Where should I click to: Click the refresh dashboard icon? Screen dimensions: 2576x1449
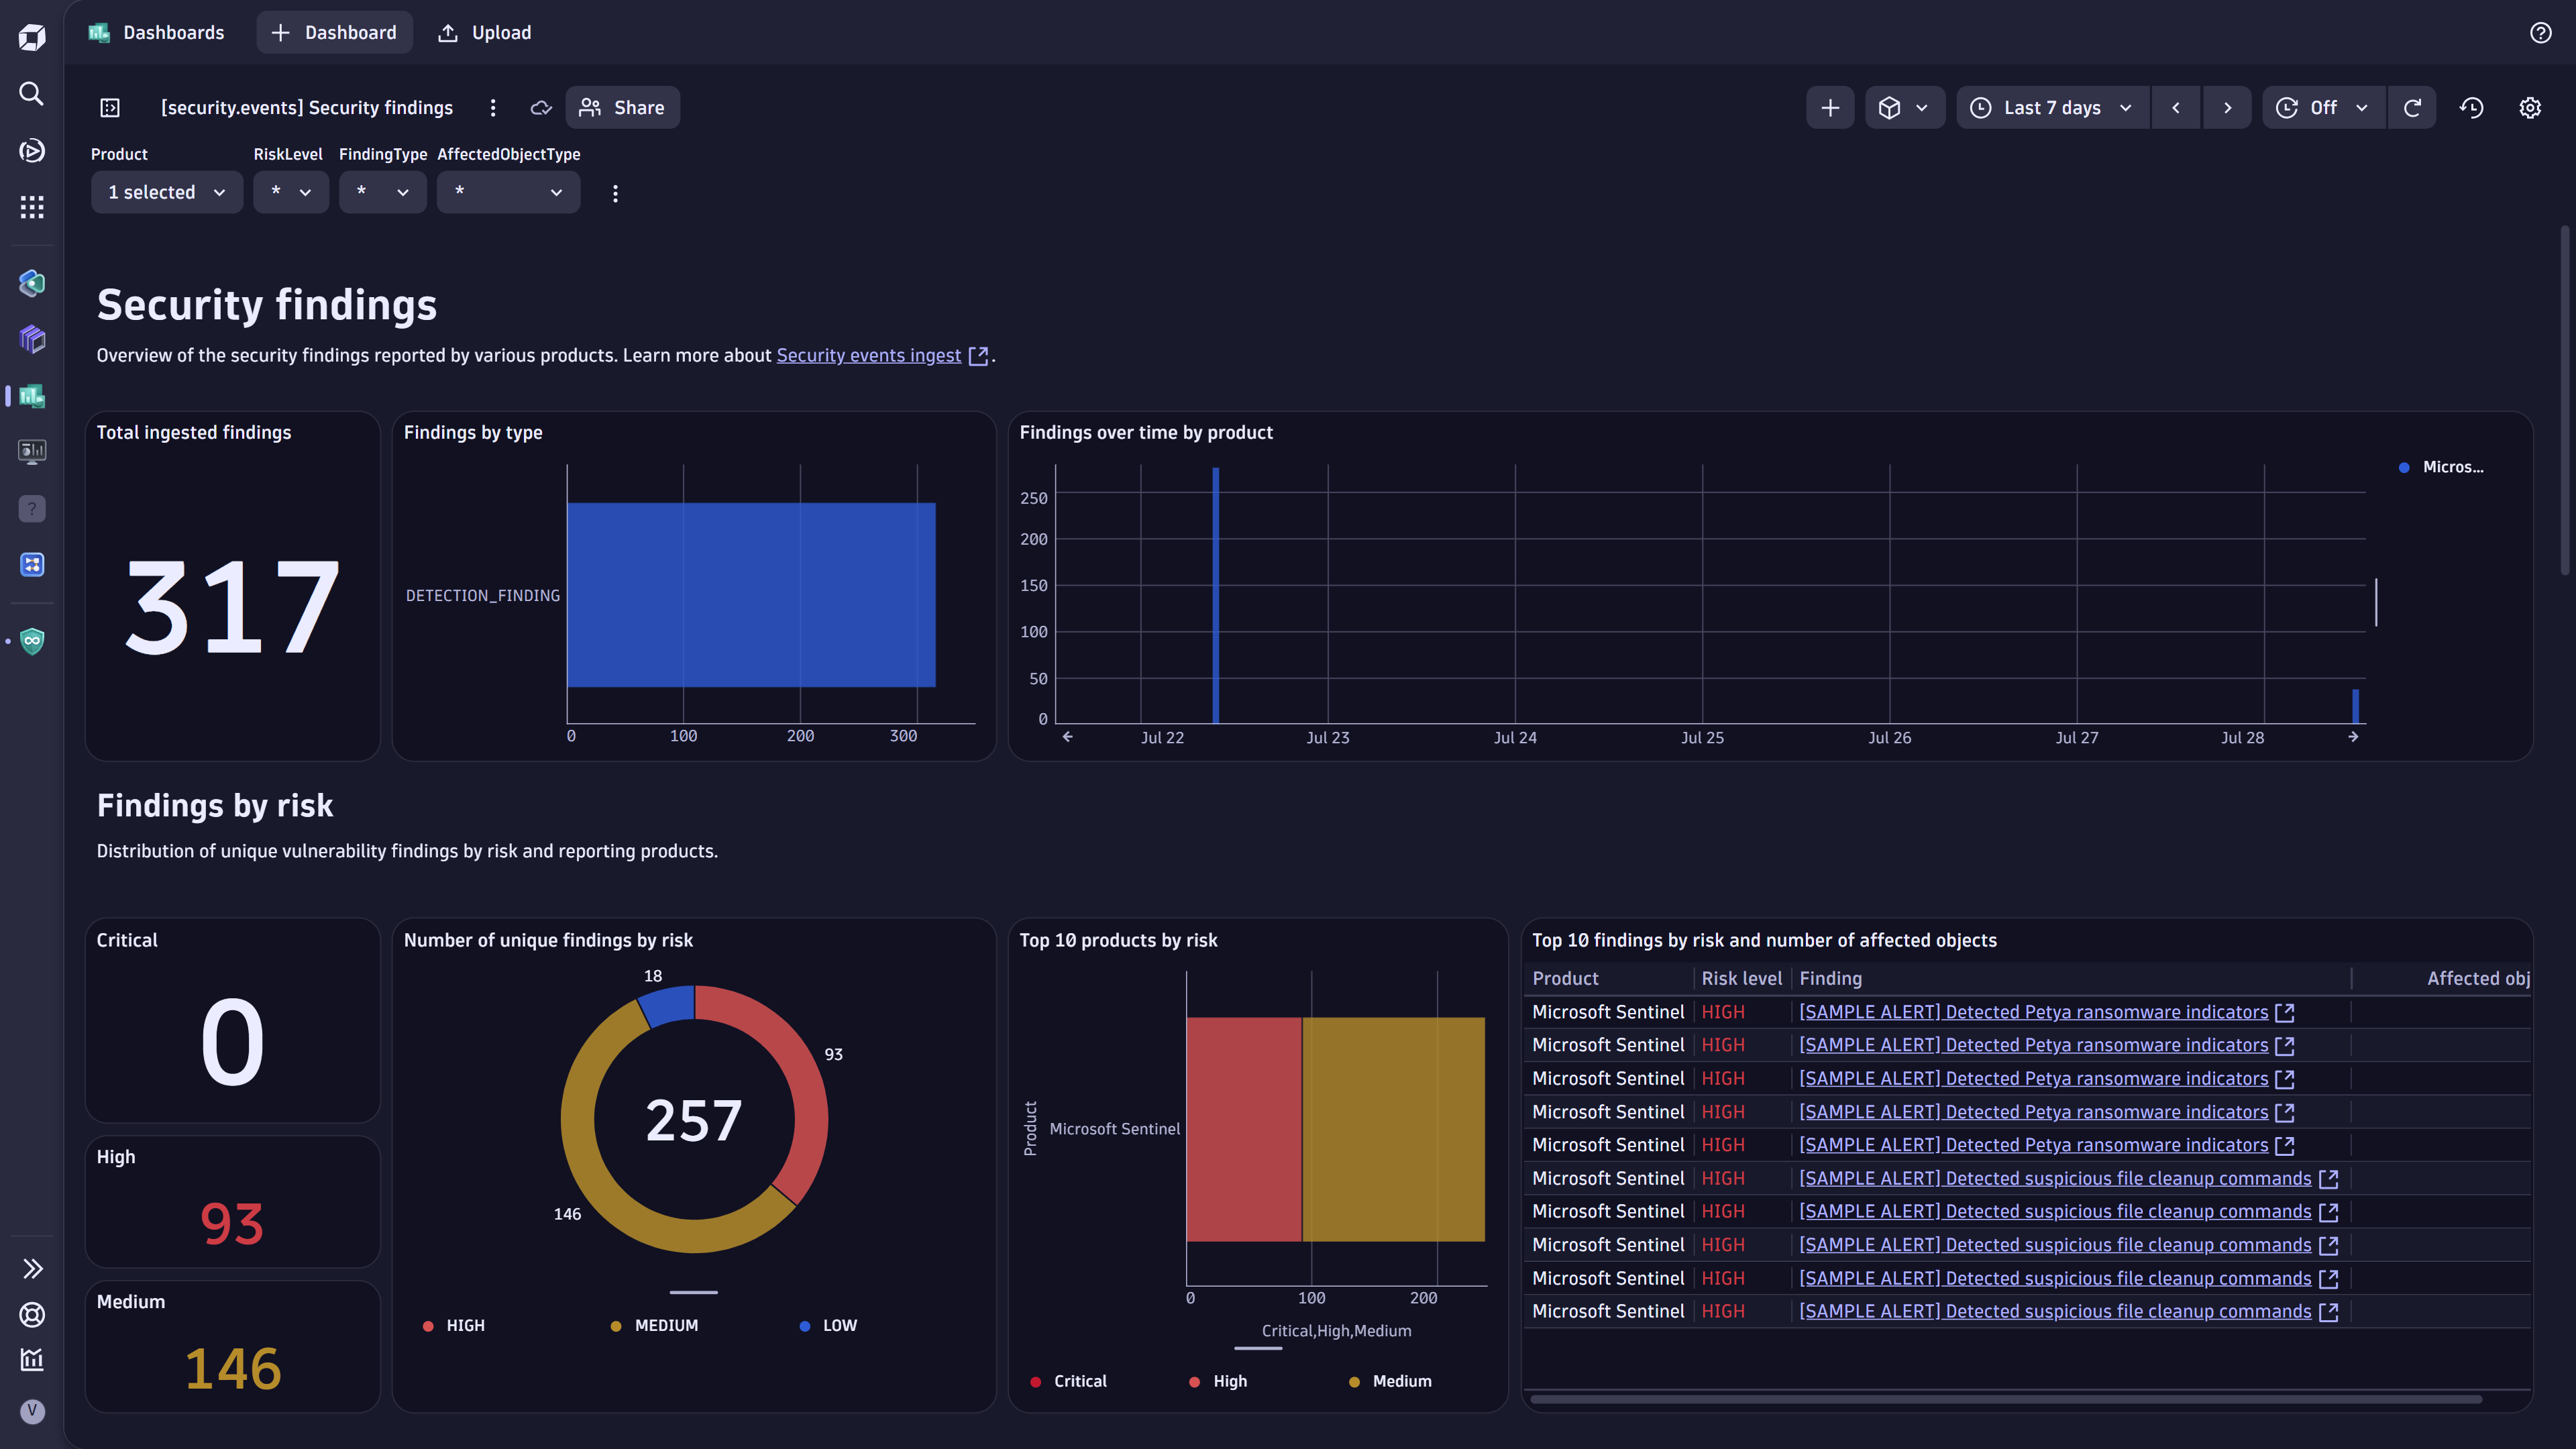coord(2413,107)
